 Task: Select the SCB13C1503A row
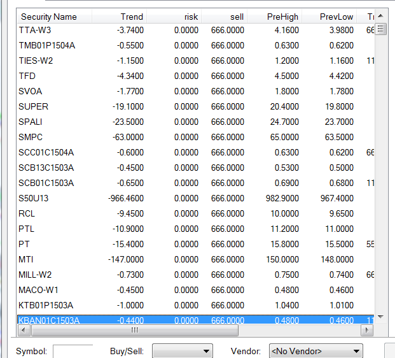pos(195,168)
